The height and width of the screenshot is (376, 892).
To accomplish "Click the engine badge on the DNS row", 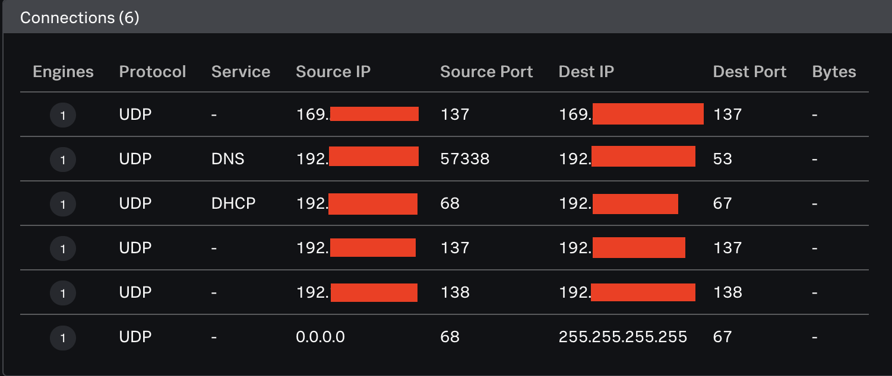I will click(63, 160).
